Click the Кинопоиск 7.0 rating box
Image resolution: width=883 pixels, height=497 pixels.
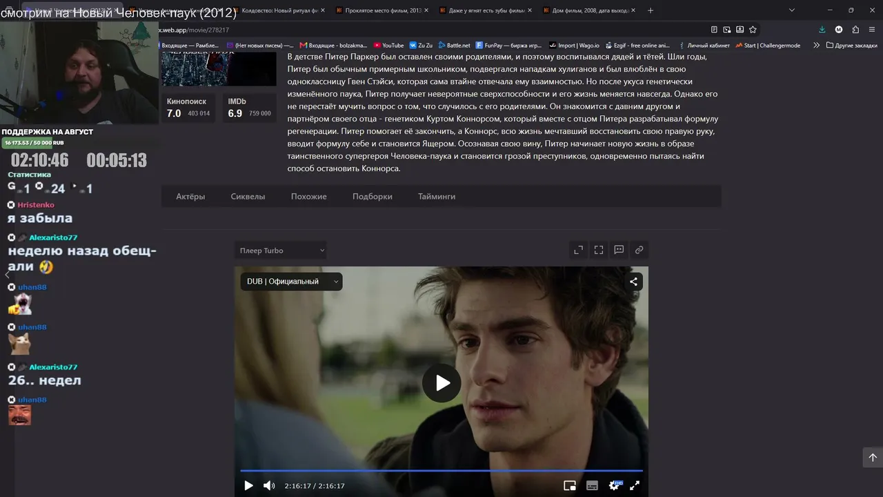(188, 108)
